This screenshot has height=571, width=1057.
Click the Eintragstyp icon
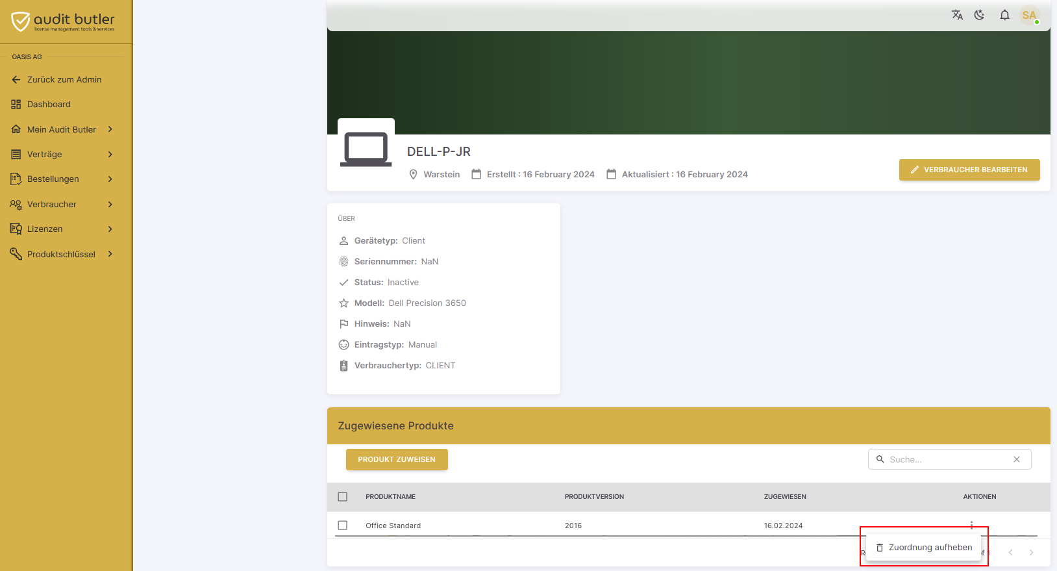[344, 345]
